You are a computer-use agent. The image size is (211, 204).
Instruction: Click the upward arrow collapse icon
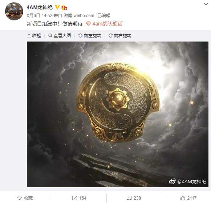(x=29, y=35)
